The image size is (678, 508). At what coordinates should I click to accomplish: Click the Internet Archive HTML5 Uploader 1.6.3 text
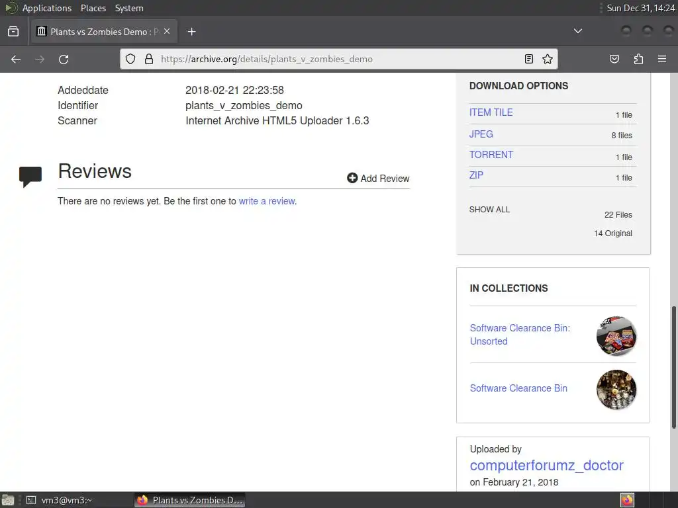point(277,120)
